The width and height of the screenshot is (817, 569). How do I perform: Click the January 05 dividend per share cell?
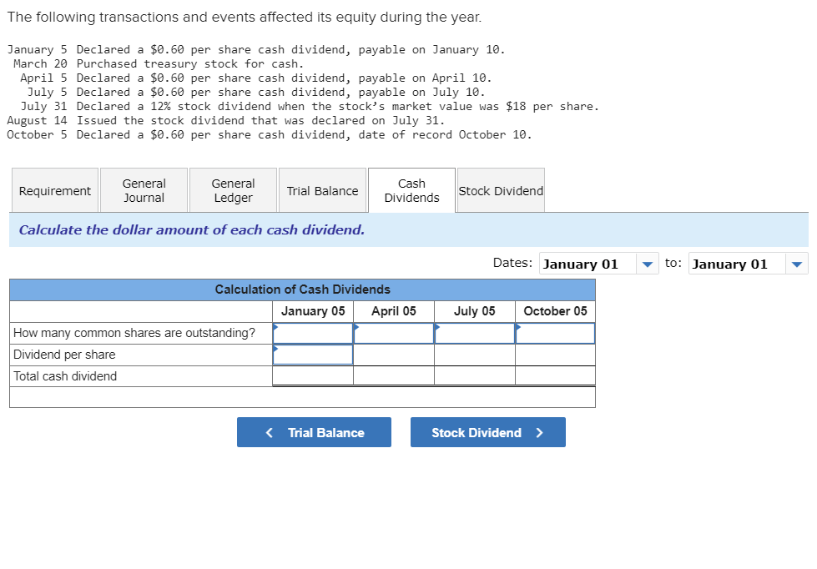[313, 354]
